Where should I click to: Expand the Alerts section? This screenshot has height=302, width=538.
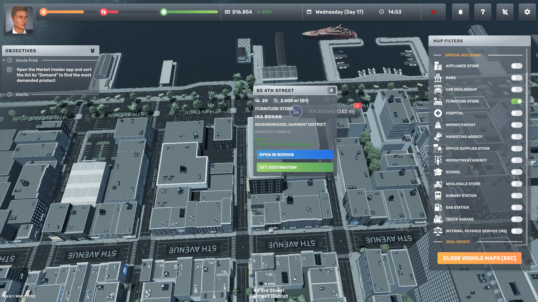22,95
